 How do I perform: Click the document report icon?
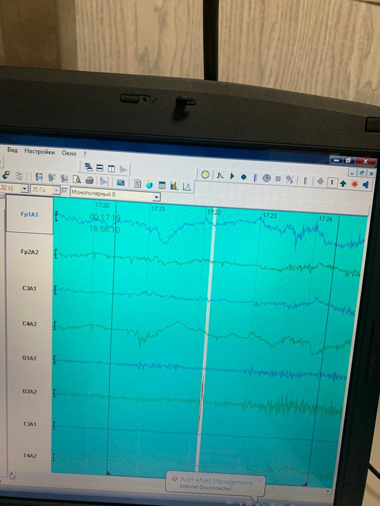[x=137, y=183]
